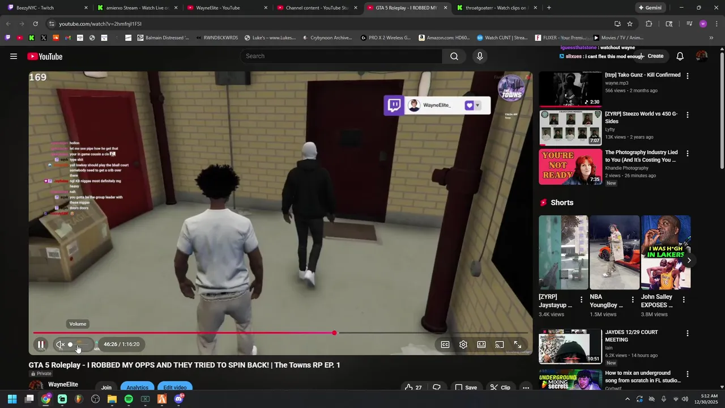Viewport: 725px width, 408px height.
Task: Switch to Channel content YouTube Studio tab
Action: (x=317, y=8)
